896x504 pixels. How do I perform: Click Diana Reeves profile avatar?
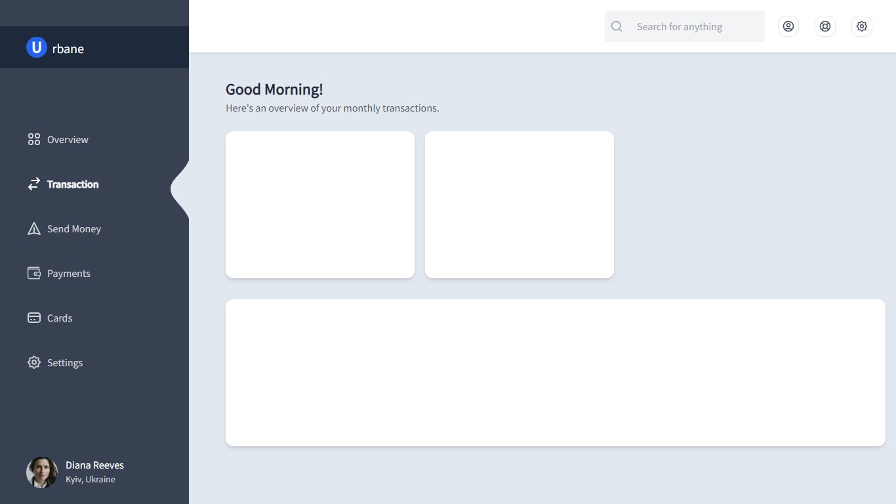[x=41, y=472]
